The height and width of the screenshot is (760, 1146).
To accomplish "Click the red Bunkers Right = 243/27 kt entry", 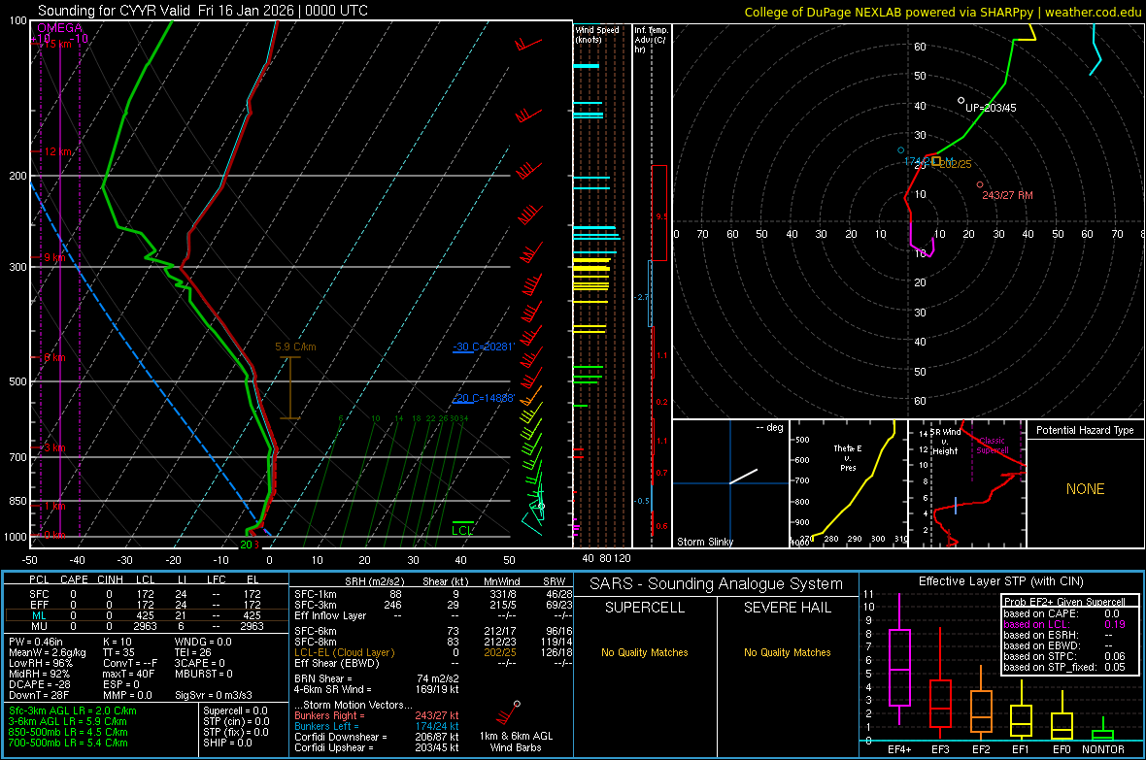I will (x=377, y=716).
